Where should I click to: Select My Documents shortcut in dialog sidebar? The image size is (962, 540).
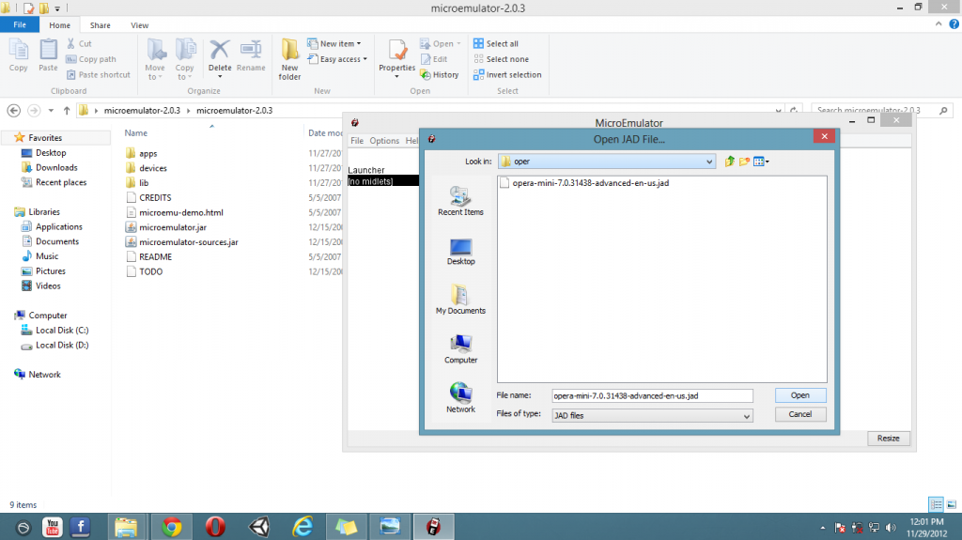pyautogui.click(x=460, y=300)
